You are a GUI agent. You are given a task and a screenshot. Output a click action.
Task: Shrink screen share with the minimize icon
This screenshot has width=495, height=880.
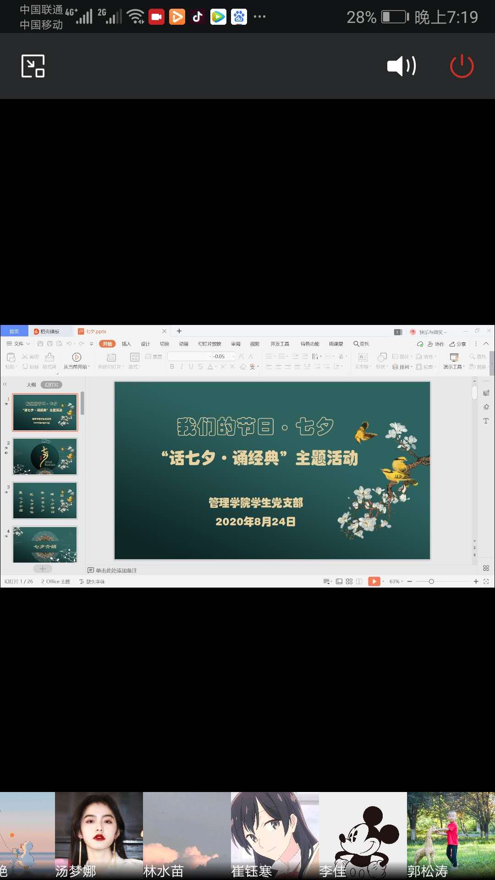point(33,66)
